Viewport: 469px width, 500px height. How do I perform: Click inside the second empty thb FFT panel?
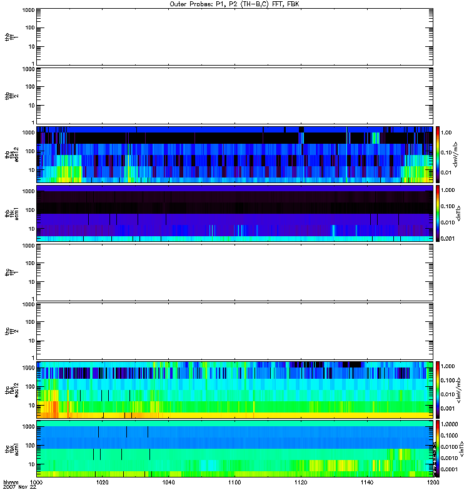point(234,95)
